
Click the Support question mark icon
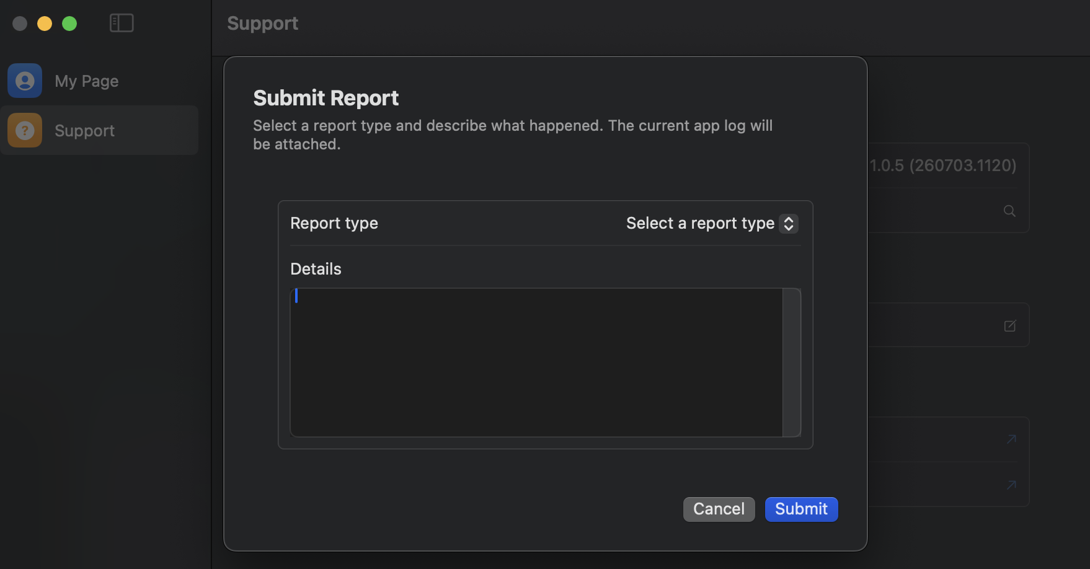tap(25, 130)
